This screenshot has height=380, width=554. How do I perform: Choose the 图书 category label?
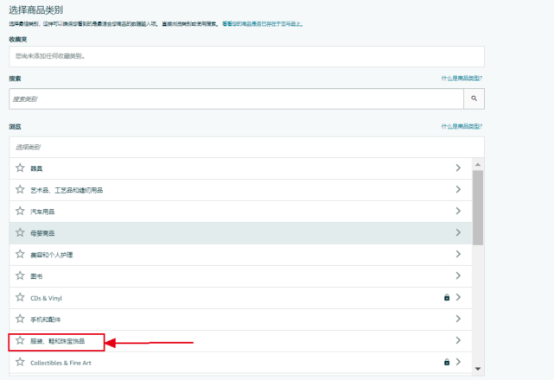(36, 276)
